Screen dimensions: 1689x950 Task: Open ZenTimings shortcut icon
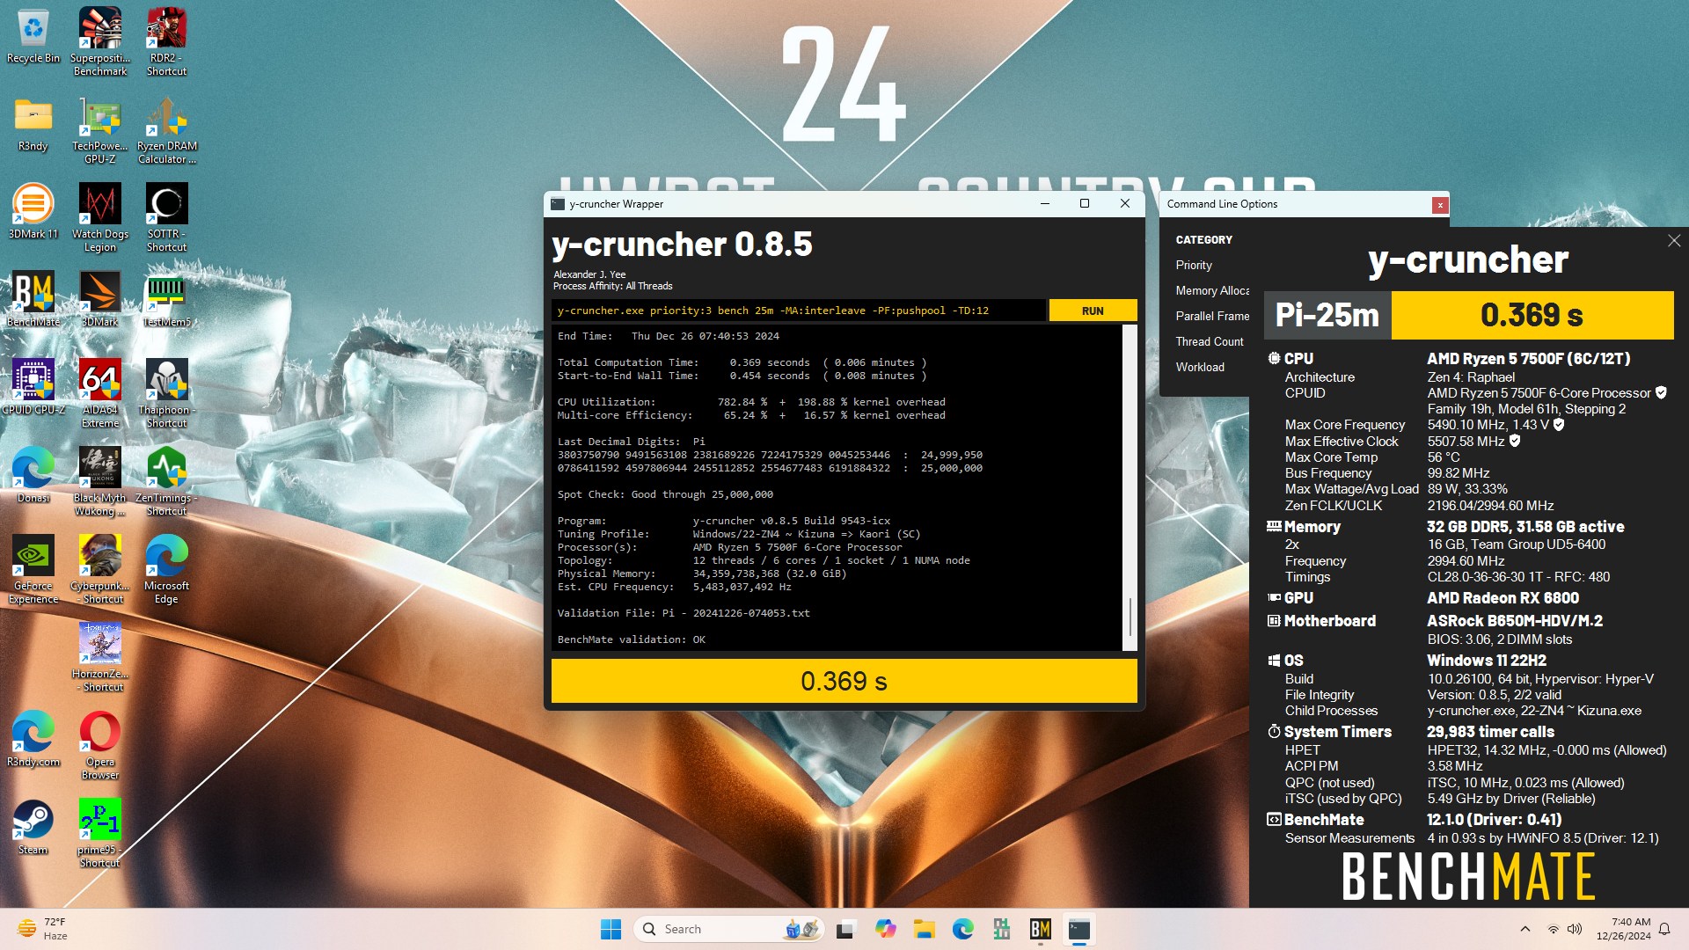click(166, 481)
